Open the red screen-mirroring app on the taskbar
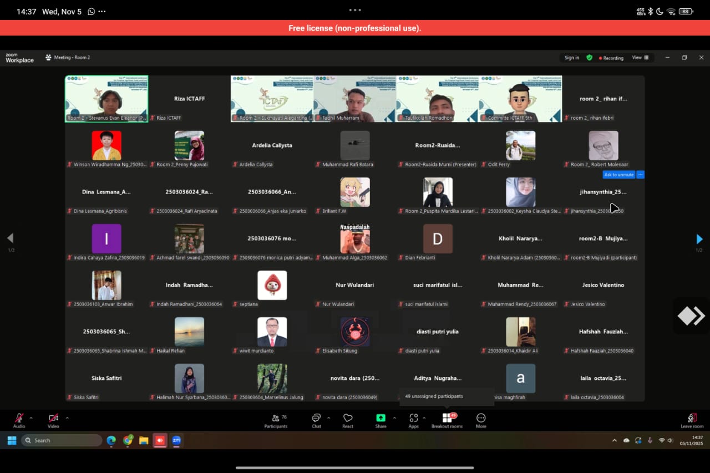This screenshot has height=473, width=710. click(160, 440)
